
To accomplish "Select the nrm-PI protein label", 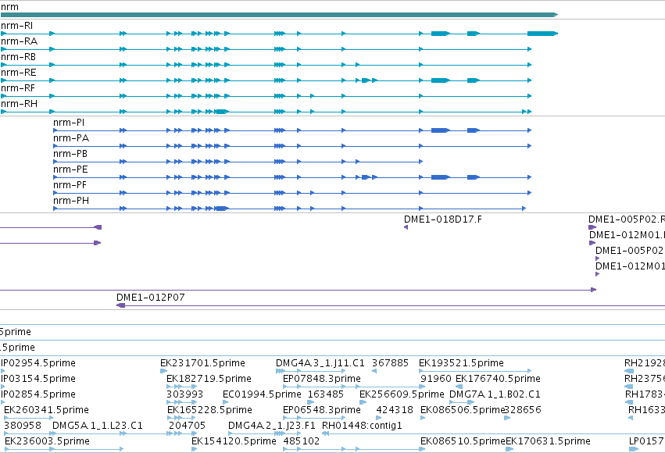I will (69, 123).
